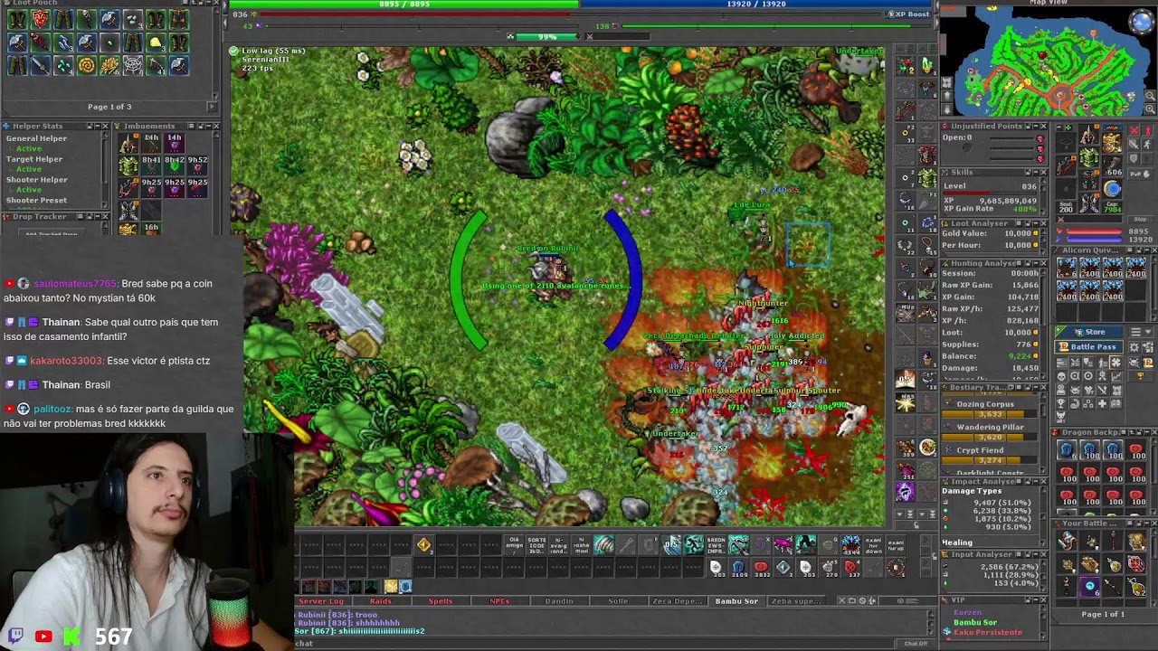This screenshot has width=1158, height=651.
Task: Switch to the NPCs chat tab
Action: point(499,601)
